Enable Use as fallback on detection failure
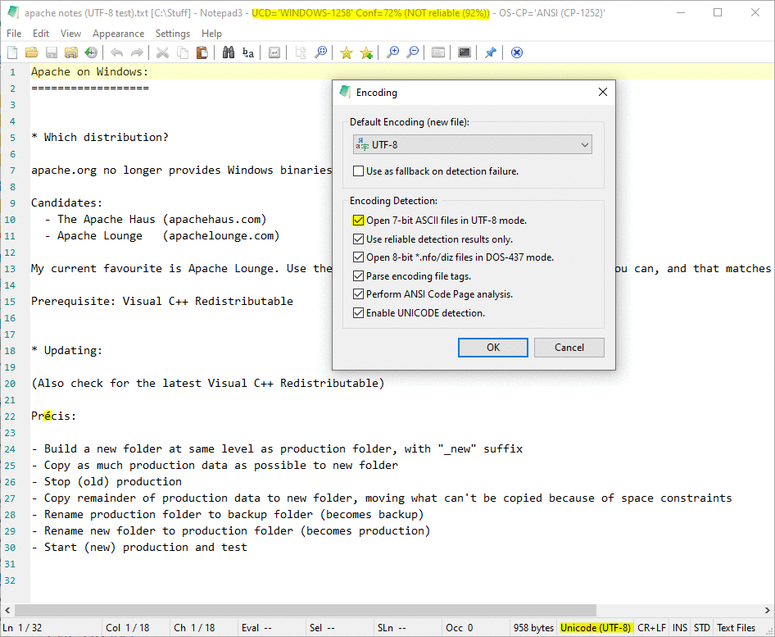 (358, 171)
